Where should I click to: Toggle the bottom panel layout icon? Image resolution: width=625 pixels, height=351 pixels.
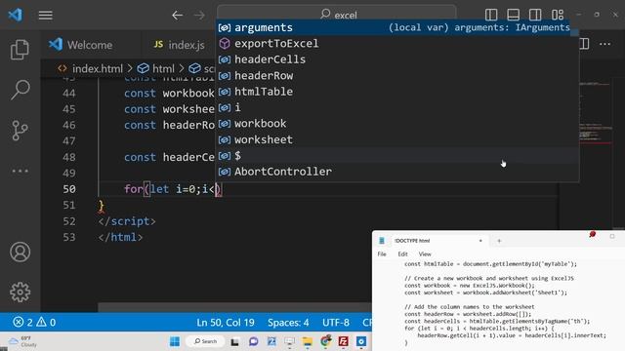pyautogui.click(x=513, y=15)
